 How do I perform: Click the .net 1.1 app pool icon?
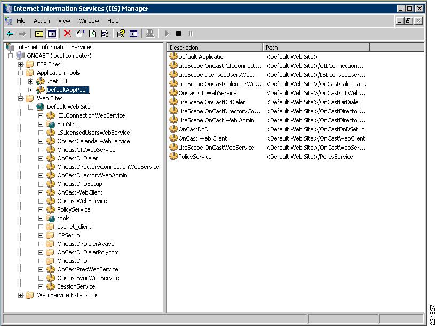pyautogui.click(x=41, y=81)
